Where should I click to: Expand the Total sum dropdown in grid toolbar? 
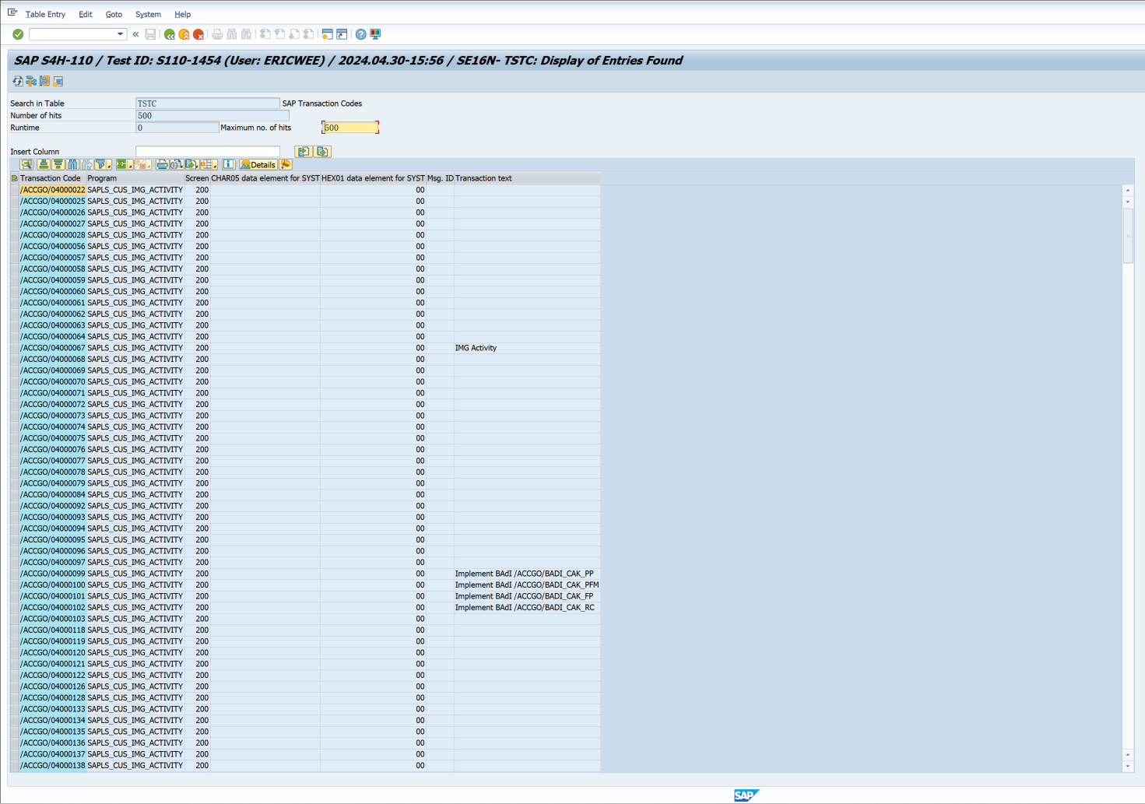click(130, 166)
